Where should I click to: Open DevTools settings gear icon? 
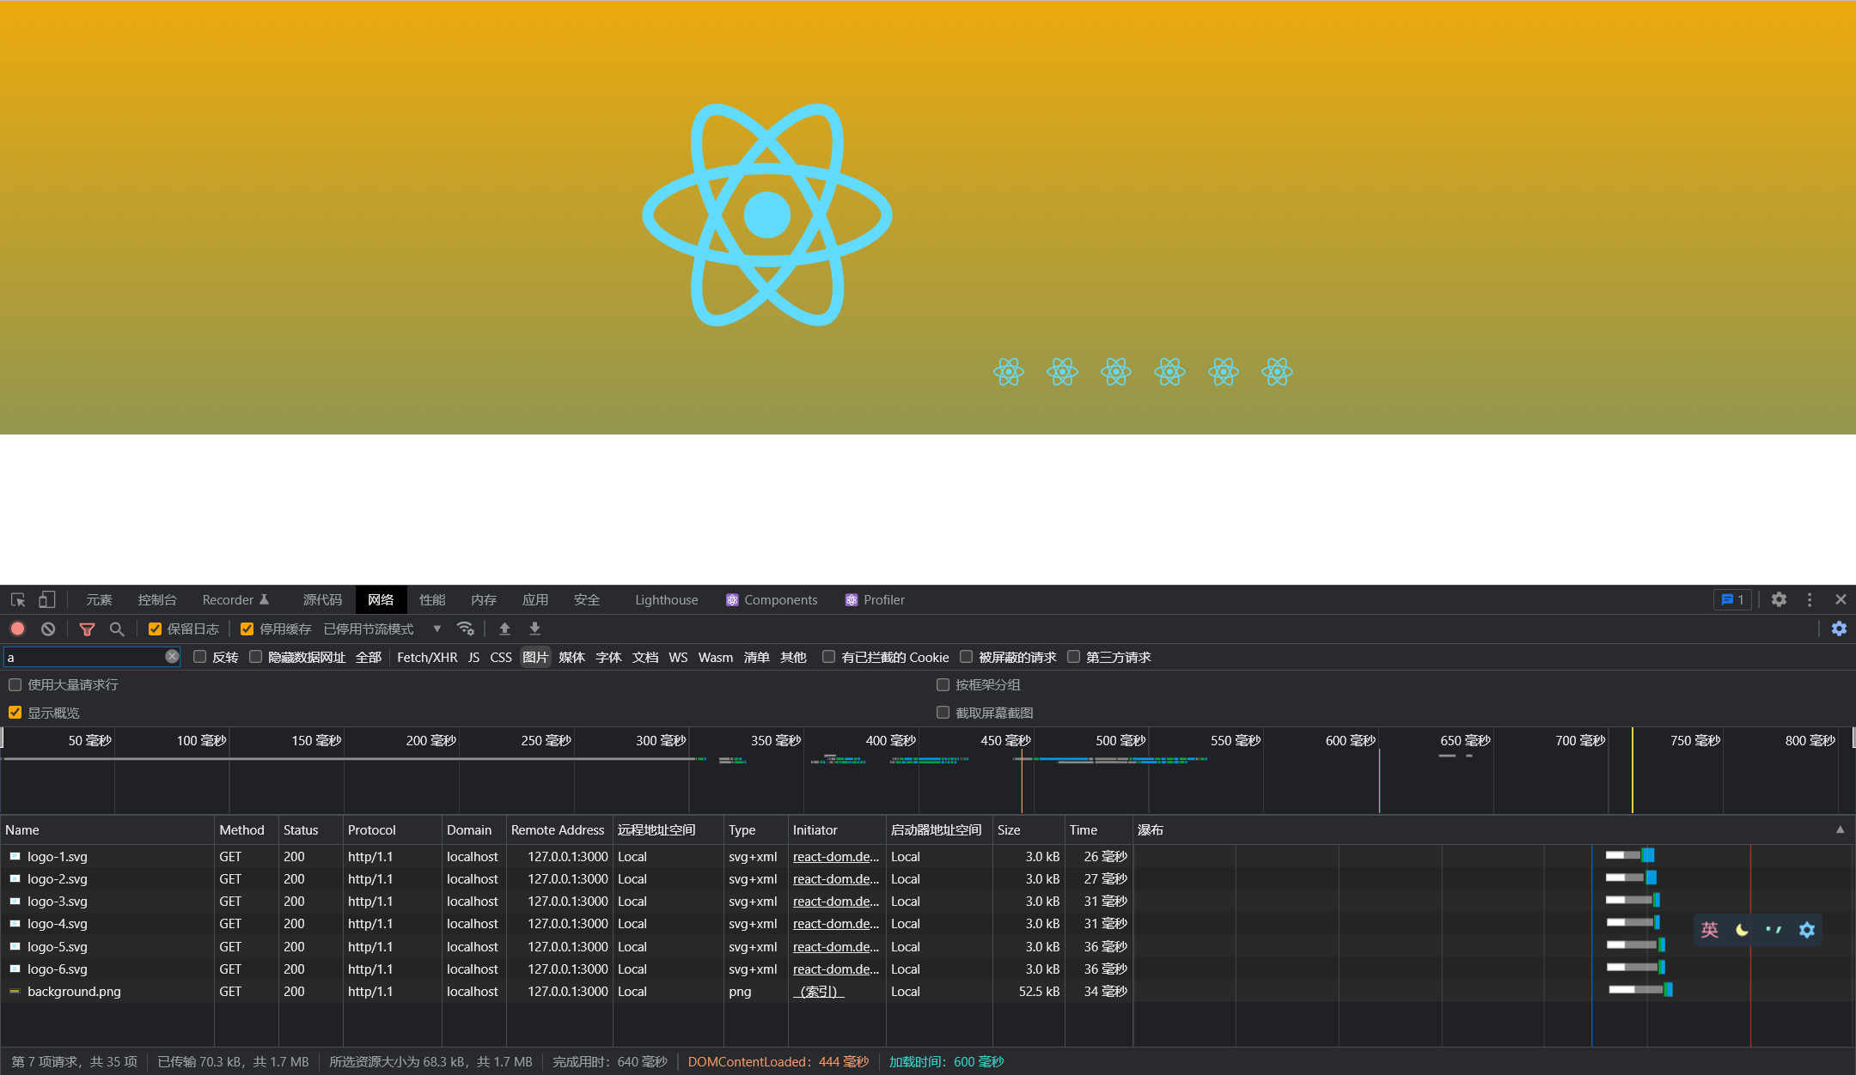[x=1779, y=599]
